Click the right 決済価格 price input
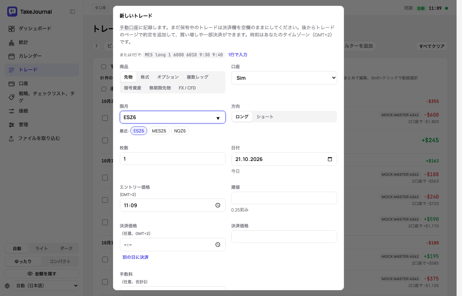 [284, 237]
